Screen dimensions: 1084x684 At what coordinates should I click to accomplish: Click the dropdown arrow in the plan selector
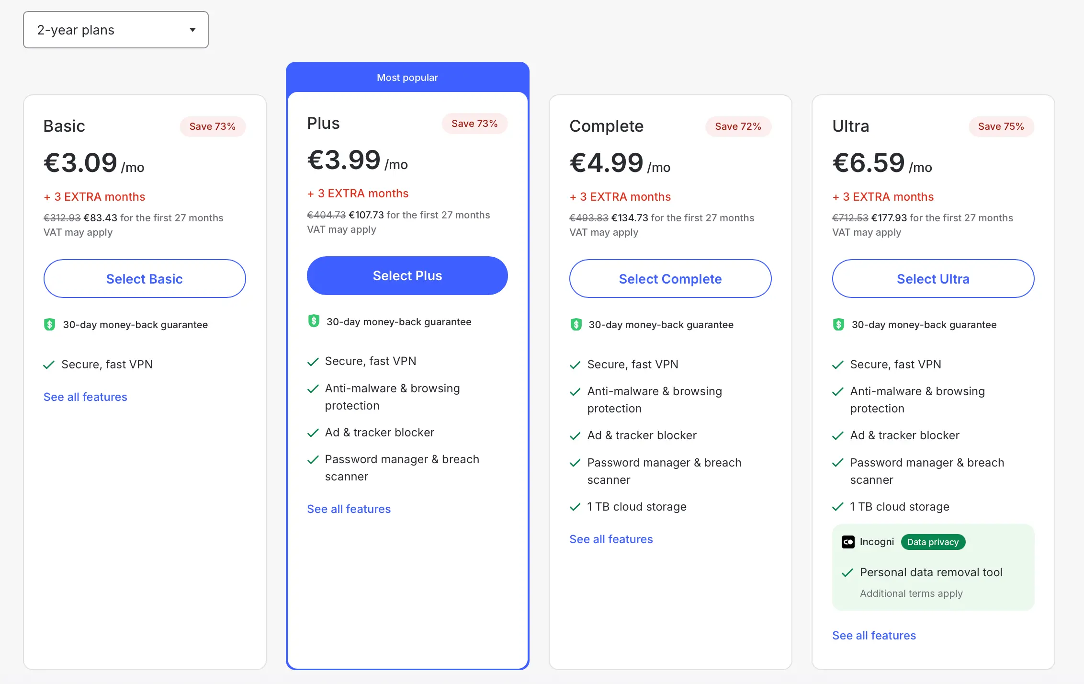point(192,30)
